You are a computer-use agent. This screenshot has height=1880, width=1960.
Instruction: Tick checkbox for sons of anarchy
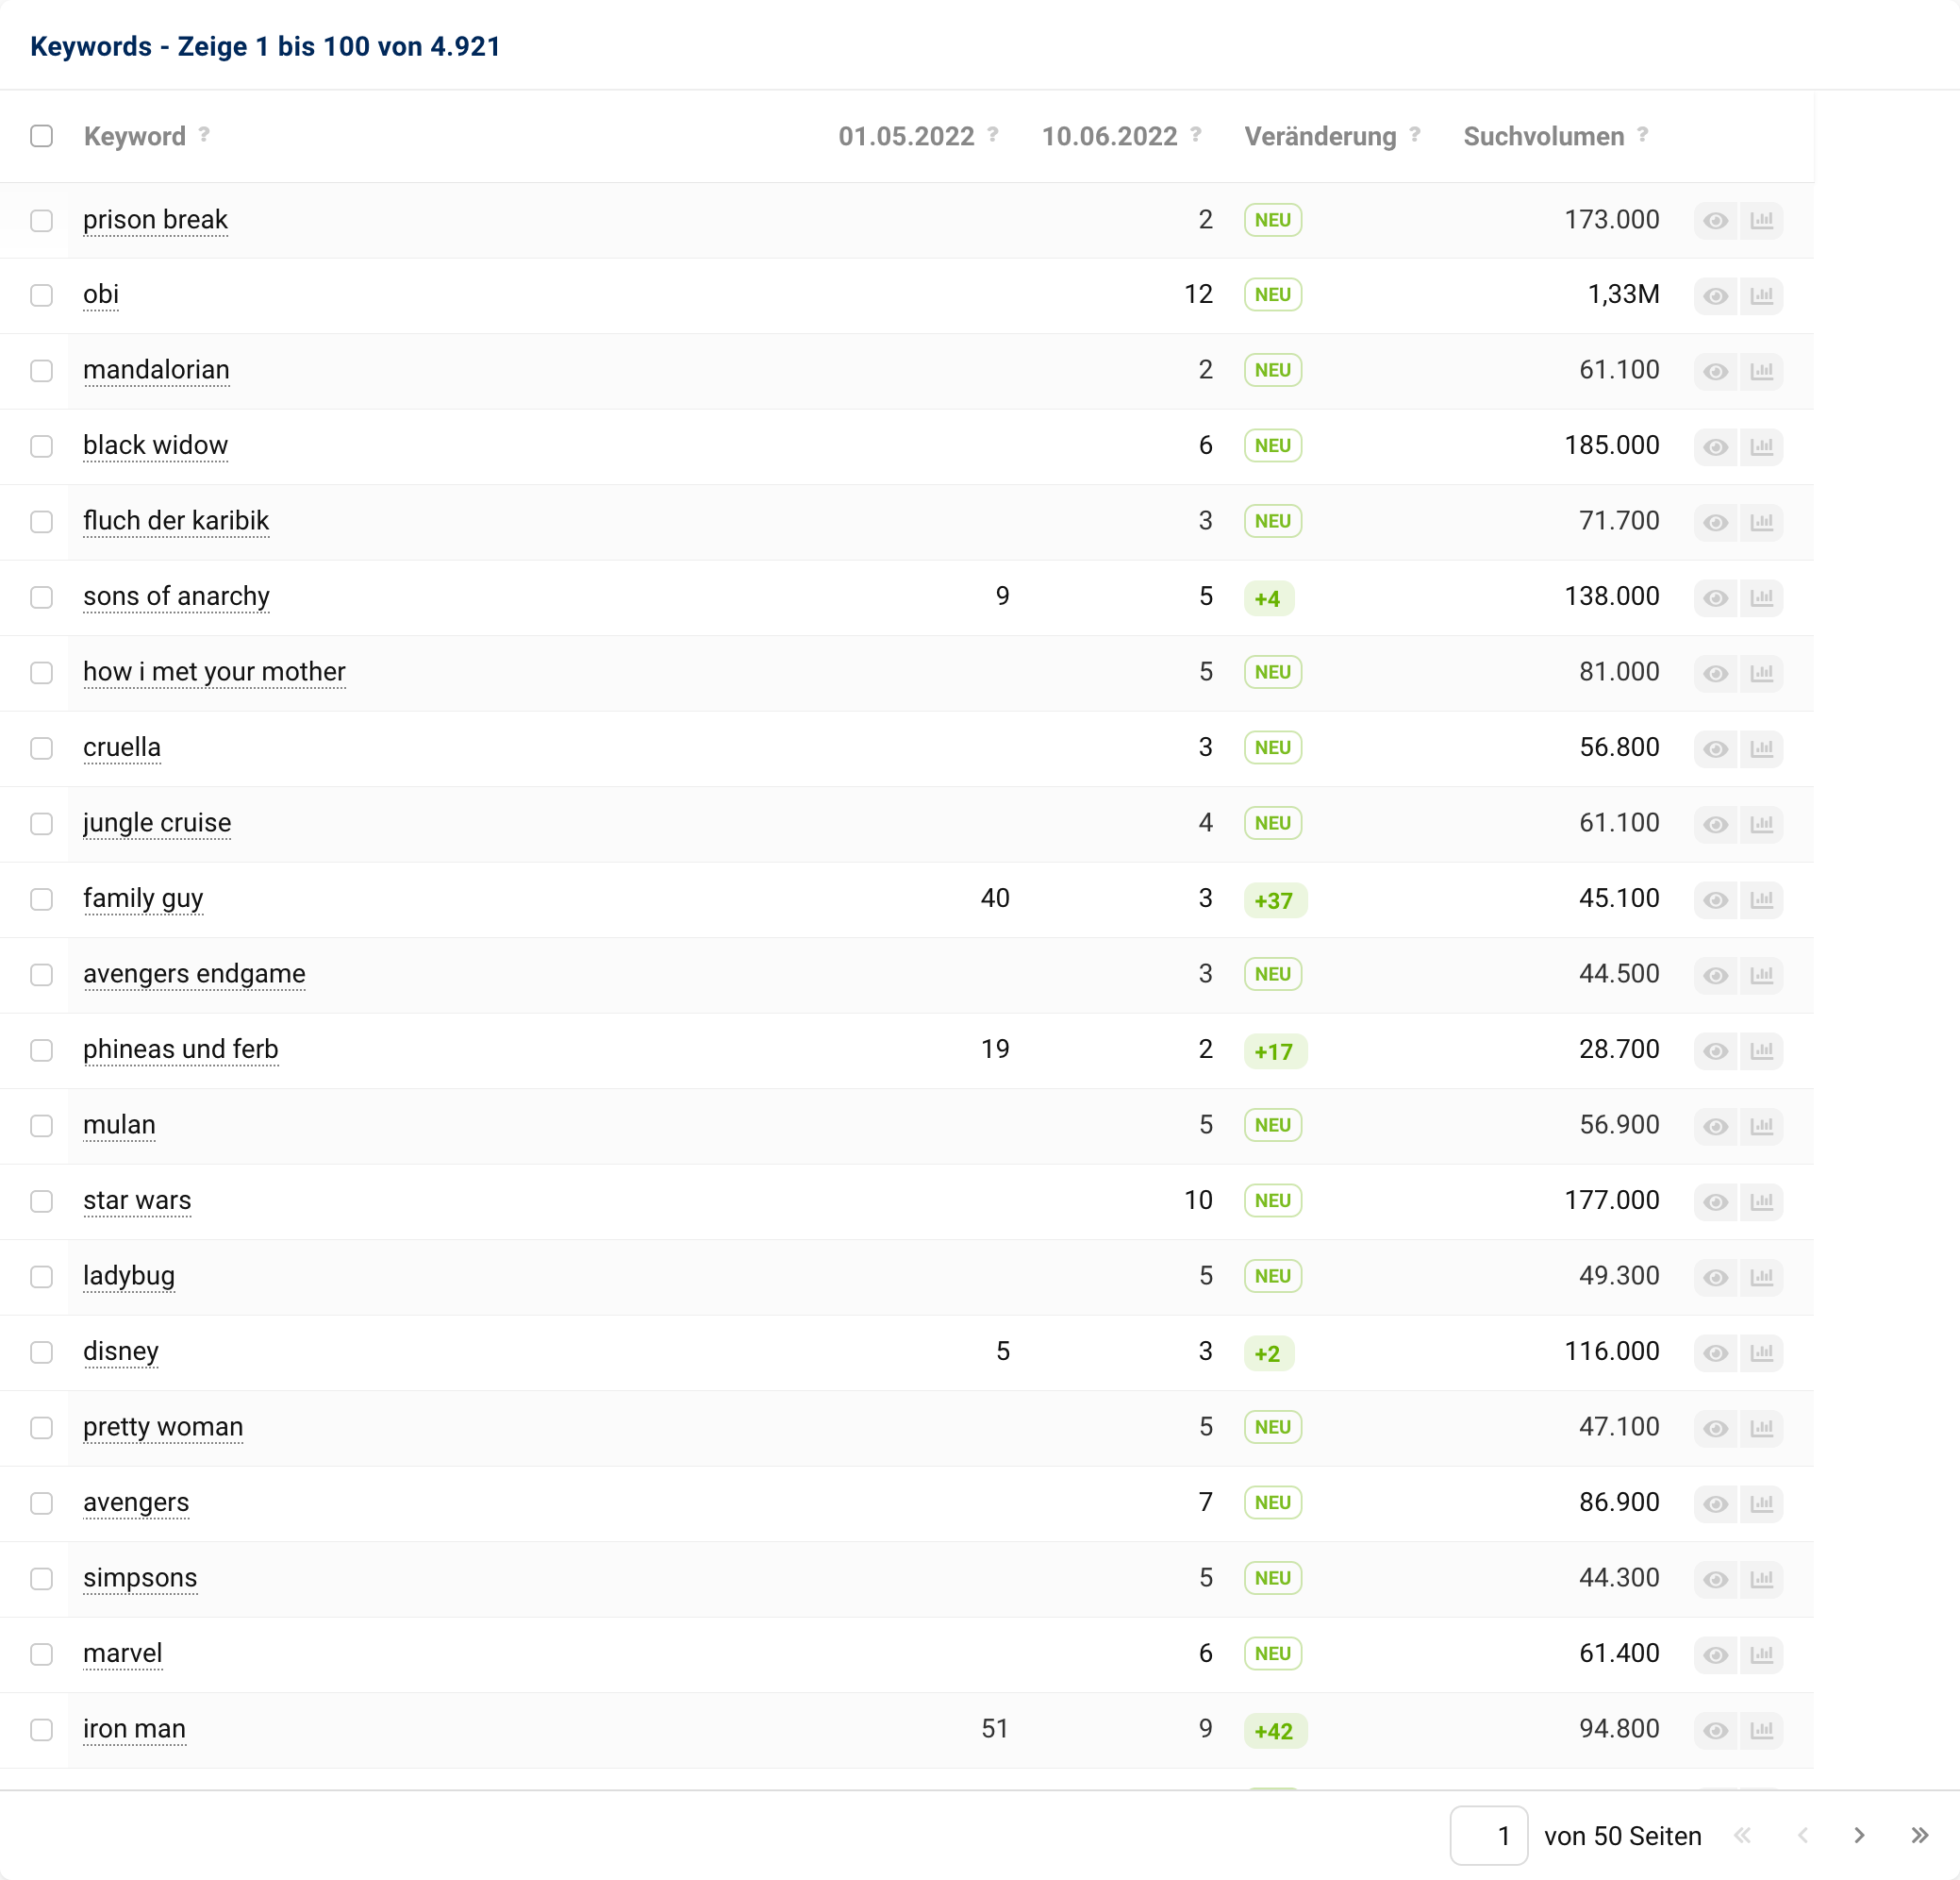tap(41, 597)
